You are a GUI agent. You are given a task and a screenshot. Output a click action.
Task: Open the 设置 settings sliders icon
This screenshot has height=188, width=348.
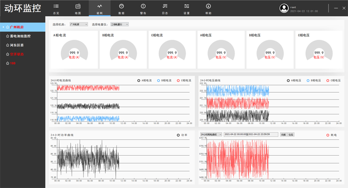(x=187, y=6)
